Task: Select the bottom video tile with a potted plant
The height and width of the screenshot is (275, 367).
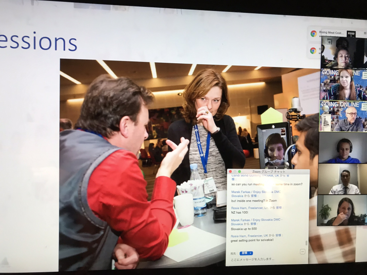Action: pyautogui.click(x=342, y=210)
